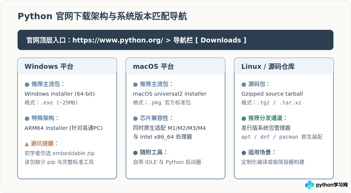Screen dimensions: 351x193
Task: Click 定制化编译或极简容器构建 line
Action: pyautogui.click(x=273, y=162)
